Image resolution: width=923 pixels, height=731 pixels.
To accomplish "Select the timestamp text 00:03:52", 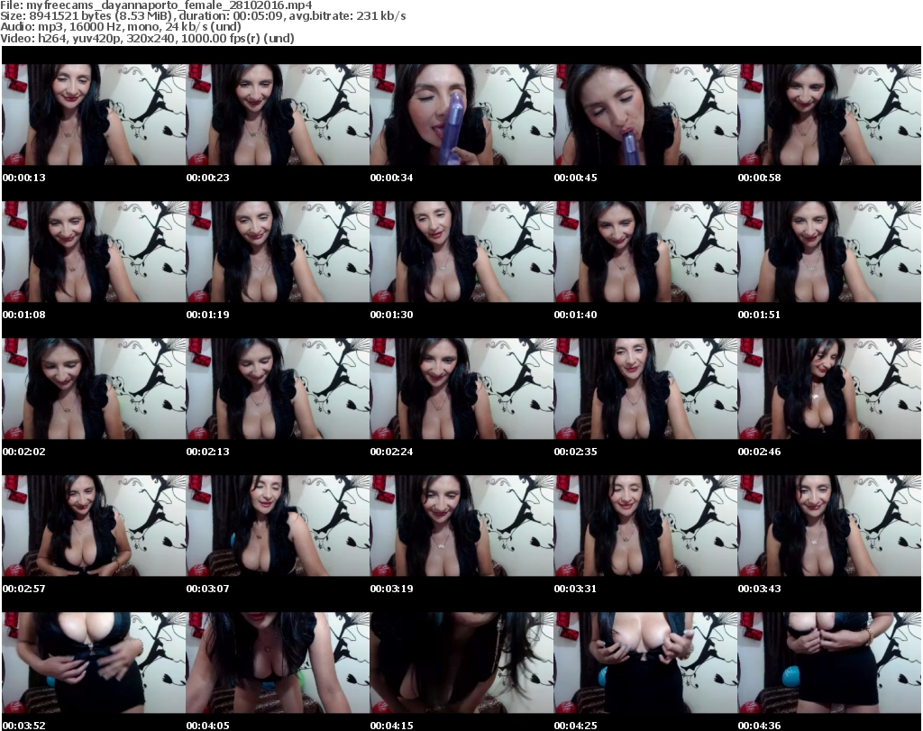I will [24, 726].
